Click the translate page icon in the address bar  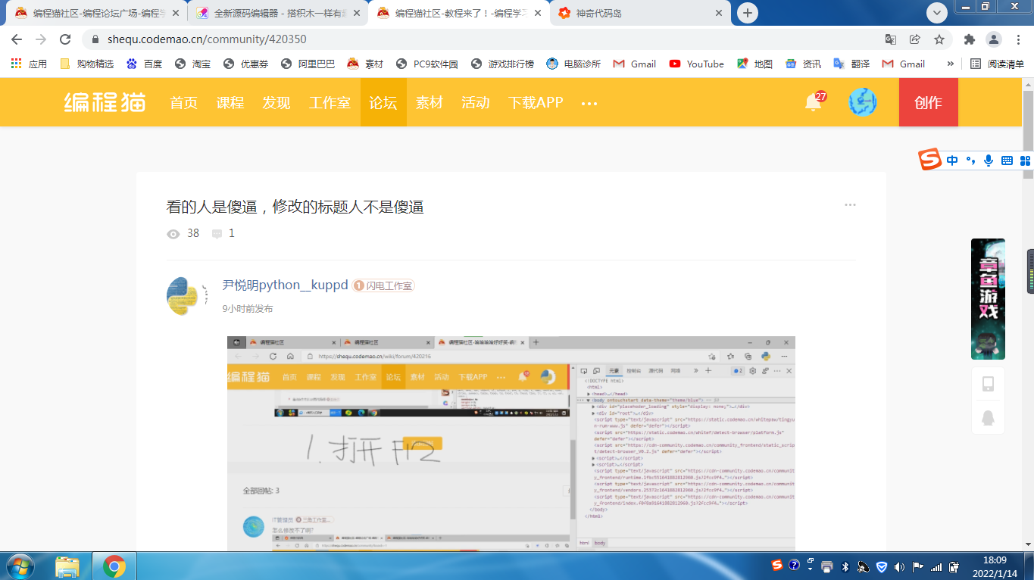point(891,39)
